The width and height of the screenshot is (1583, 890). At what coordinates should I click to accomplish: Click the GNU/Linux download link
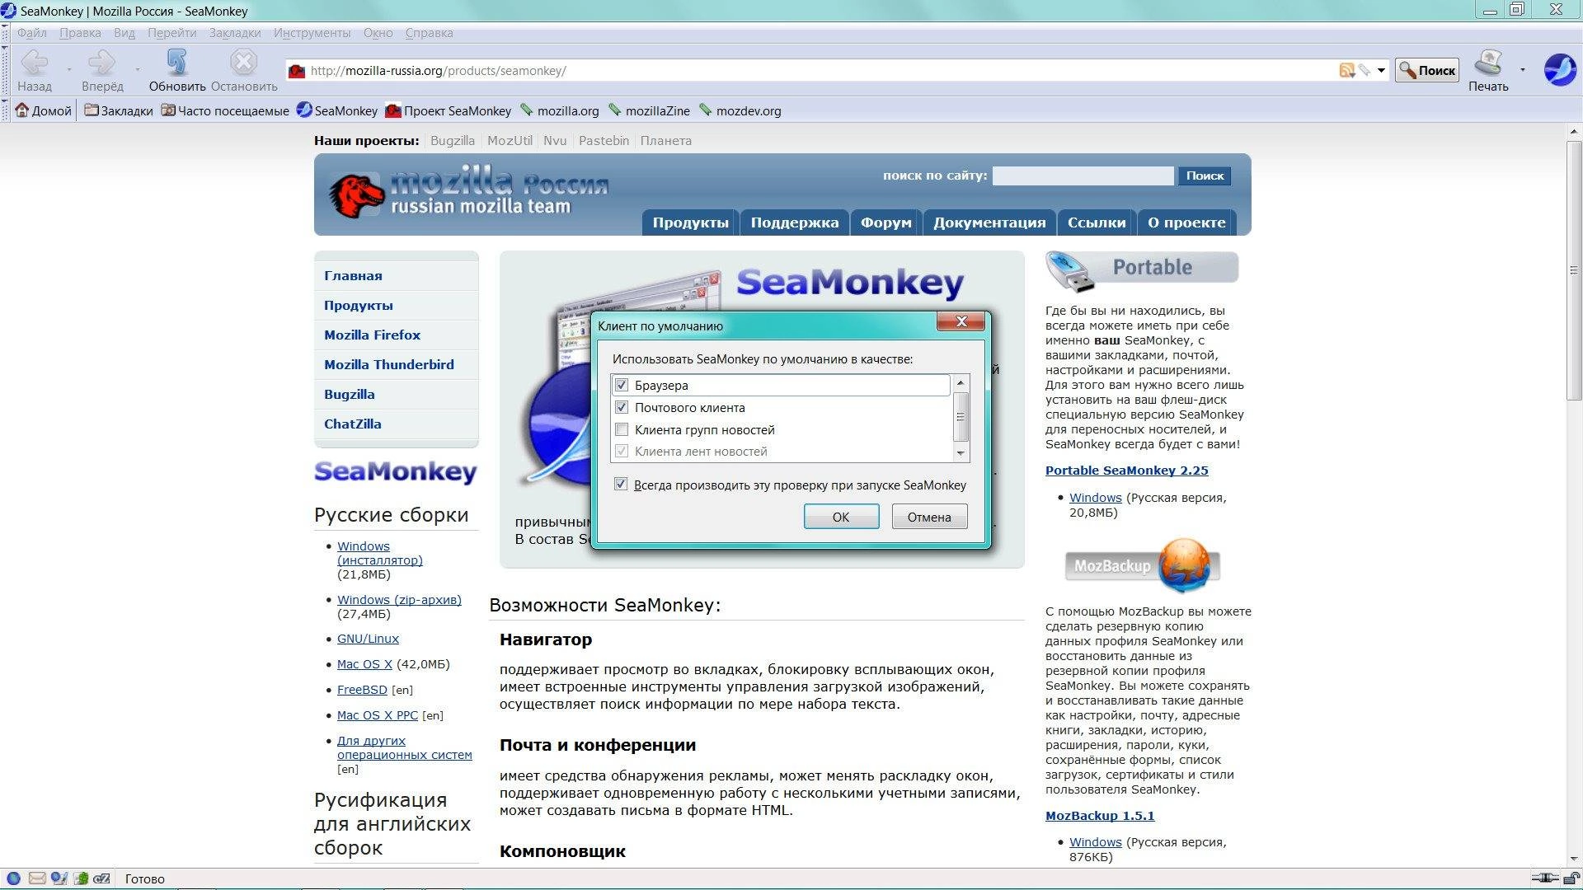(x=368, y=639)
